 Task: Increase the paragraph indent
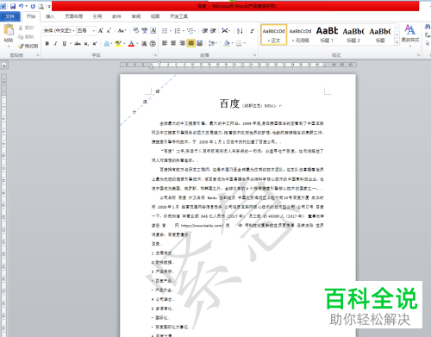tap(213, 31)
